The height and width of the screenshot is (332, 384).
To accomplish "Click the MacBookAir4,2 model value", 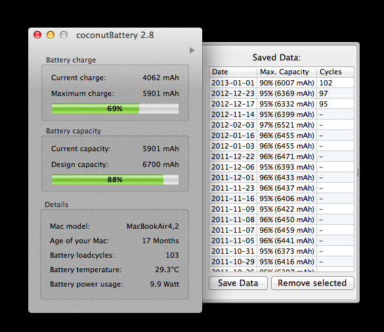I will click(x=153, y=226).
